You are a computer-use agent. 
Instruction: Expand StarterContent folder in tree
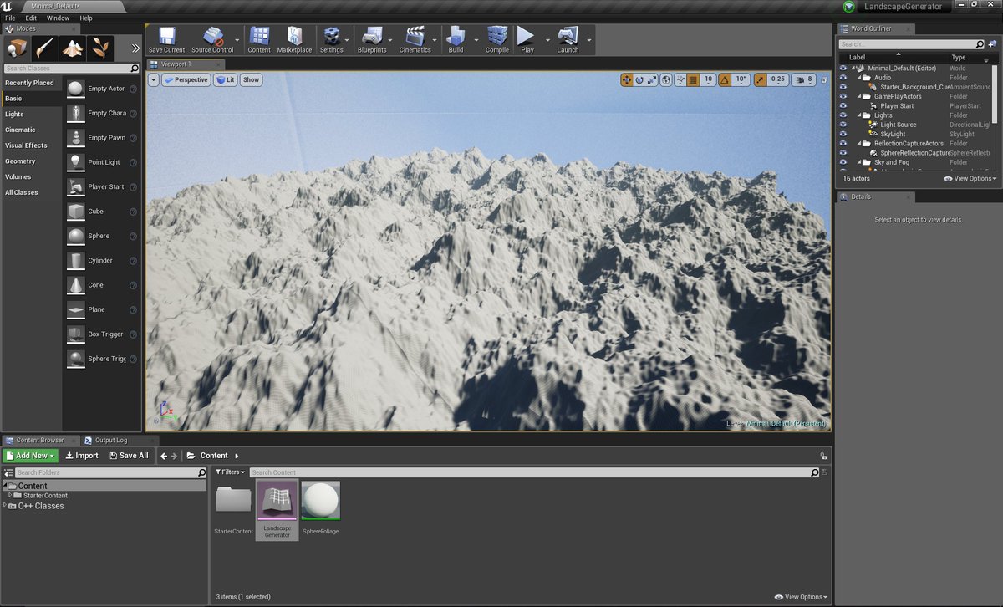(10, 495)
